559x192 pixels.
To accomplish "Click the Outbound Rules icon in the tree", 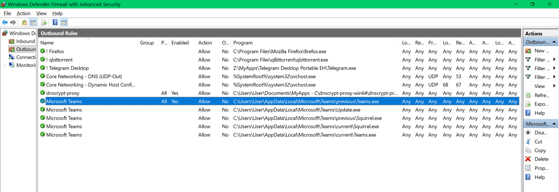I will click(x=12, y=49).
